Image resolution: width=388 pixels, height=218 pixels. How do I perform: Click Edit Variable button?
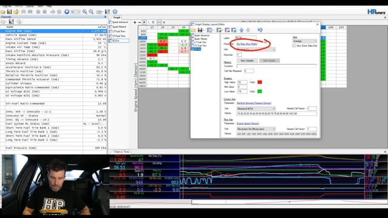pyautogui.click(x=269, y=61)
